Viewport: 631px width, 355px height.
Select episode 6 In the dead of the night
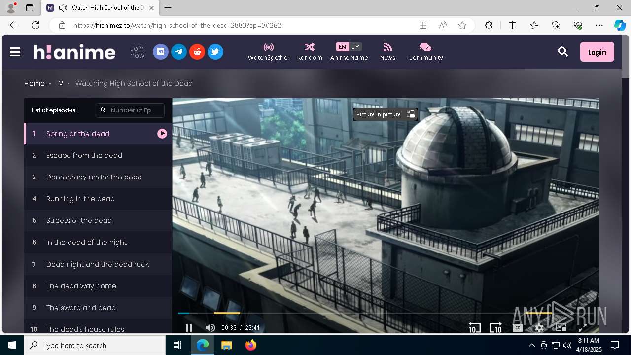coord(98,242)
